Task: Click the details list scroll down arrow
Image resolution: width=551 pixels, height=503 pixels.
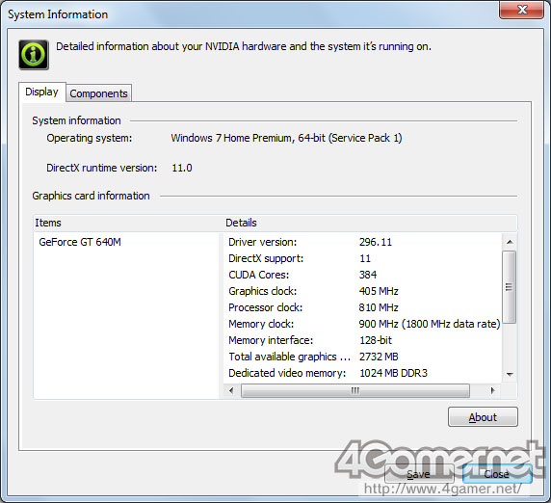Action: [x=510, y=374]
